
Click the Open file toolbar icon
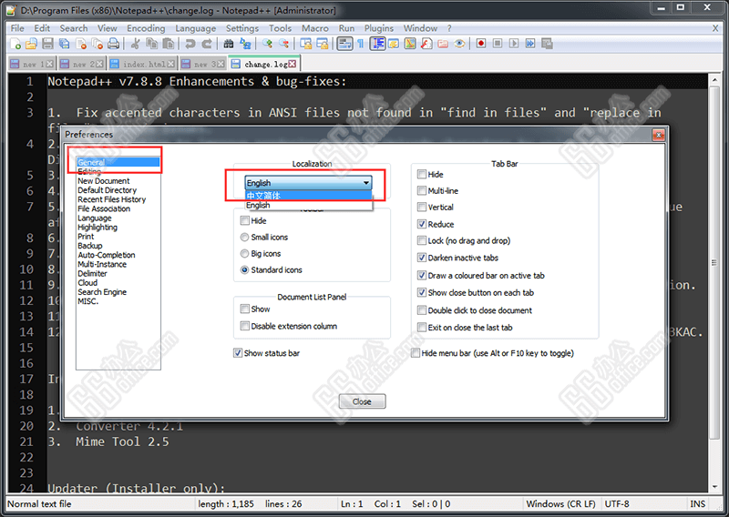tap(31, 44)
